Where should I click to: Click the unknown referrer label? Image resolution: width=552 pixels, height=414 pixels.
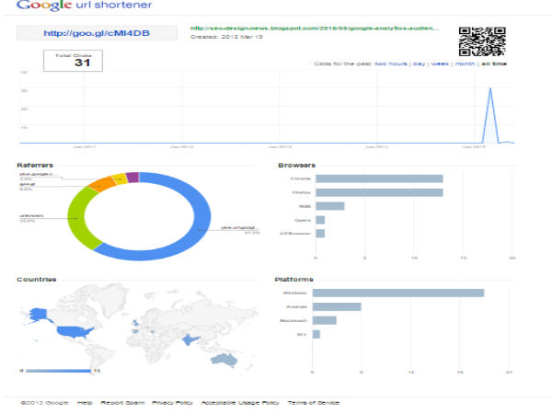31,215
